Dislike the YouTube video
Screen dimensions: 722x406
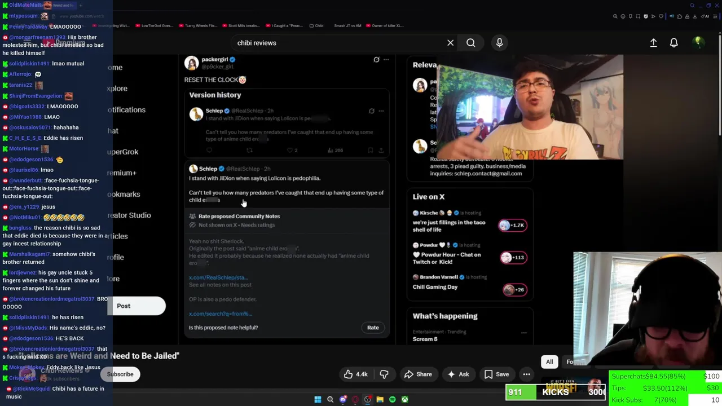click(x=384, y=374)
